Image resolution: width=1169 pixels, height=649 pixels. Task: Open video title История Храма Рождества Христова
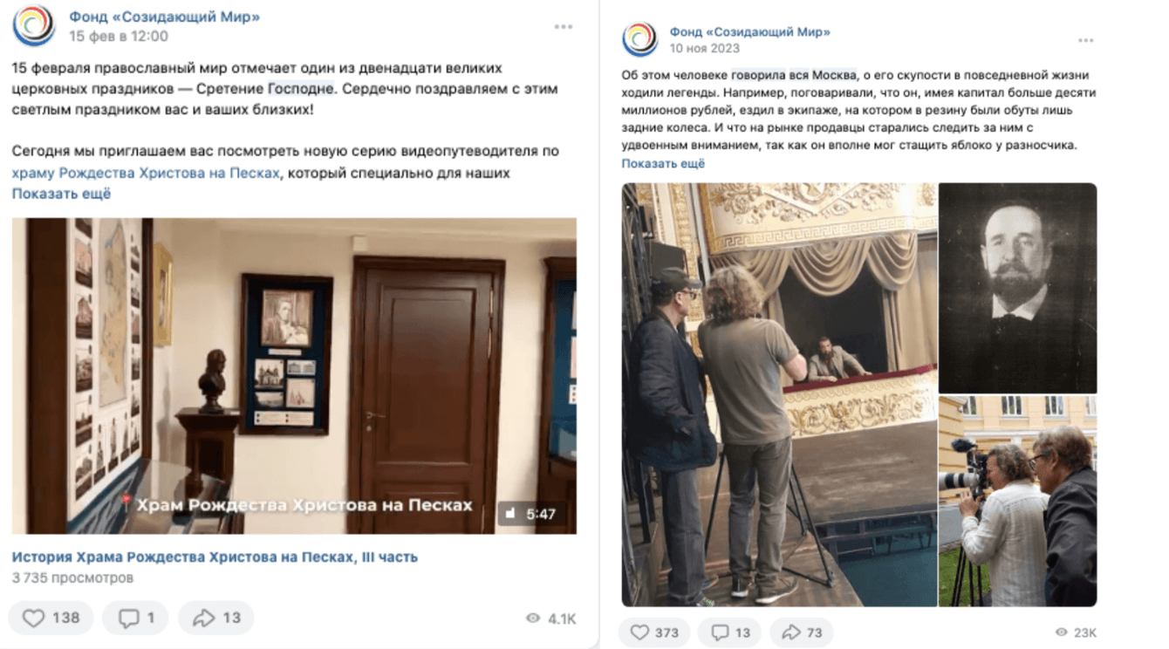215,557
